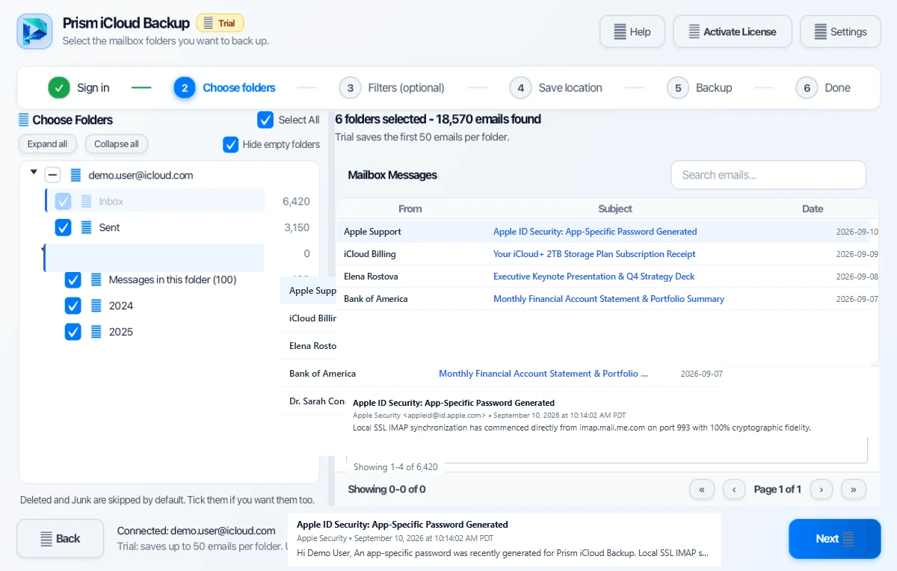Image resolution: width=897 pixels, height=571 pixels.
Task: Select the Choose folders step
Action: 225,87
